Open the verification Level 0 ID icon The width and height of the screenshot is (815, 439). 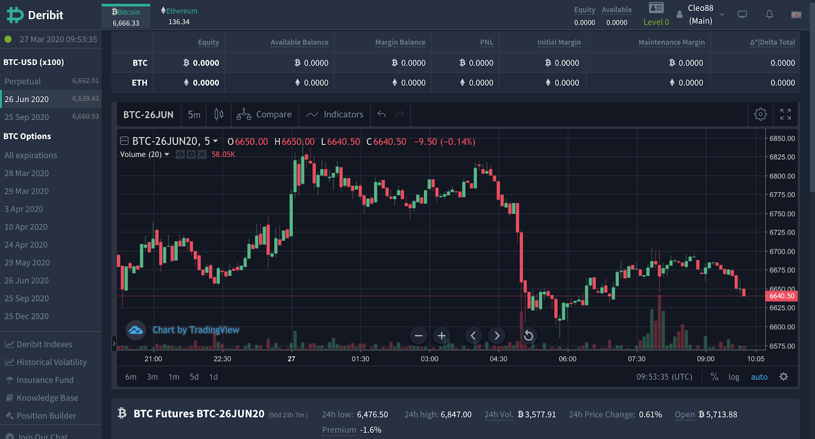click(x=656, y=8)
